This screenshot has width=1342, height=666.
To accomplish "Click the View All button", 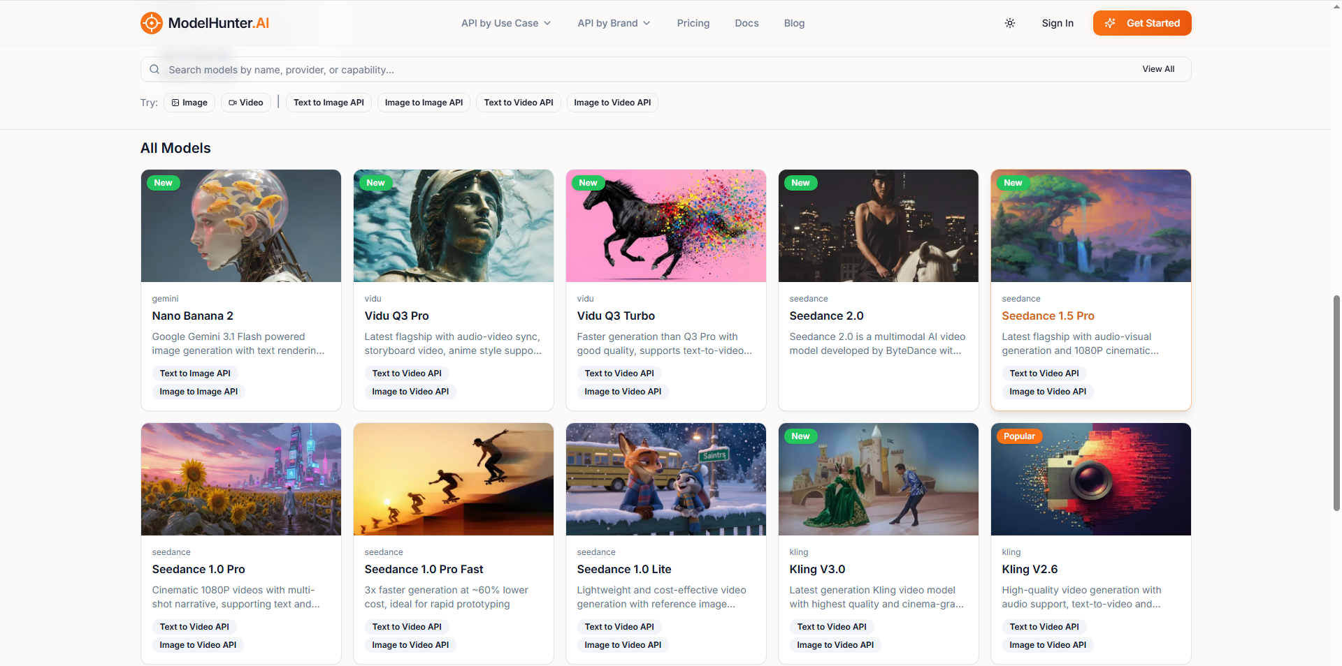I will coord(1157,69).
